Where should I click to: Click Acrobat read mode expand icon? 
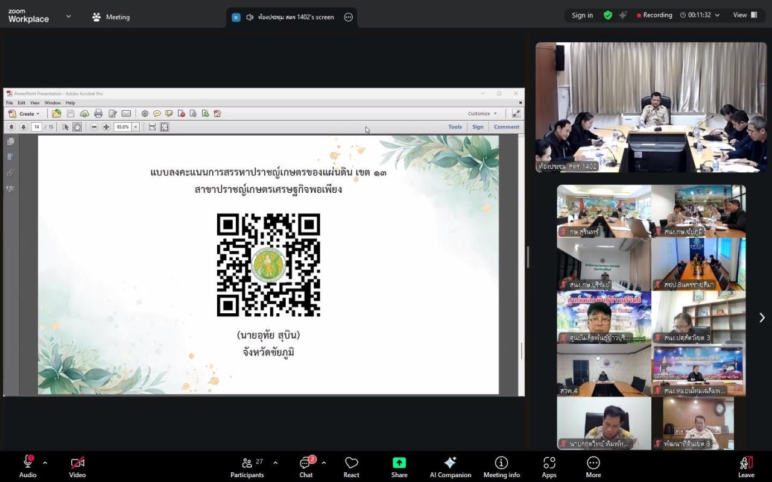pyautogui.click(x=516, y=113)
